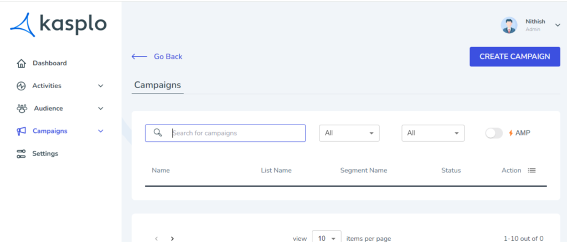This screenshot has height=252, width=567.
Task: Click the Audience people icon
Action: (22, 109)
